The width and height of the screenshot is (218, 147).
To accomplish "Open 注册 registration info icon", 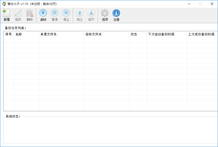I will (116, 13).
